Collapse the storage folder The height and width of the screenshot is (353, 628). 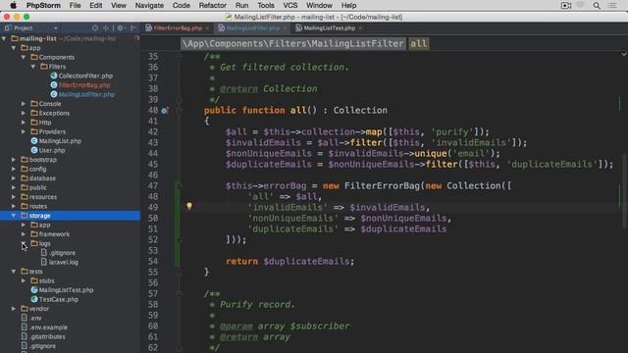tap(14, 216)
